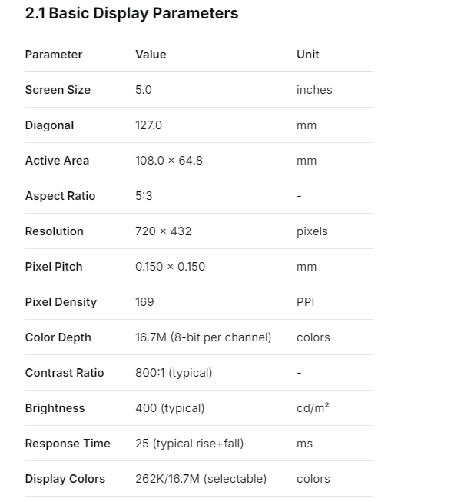Click the "cd/m²" unit cell
The image size is (474, 502).
[313, 408]
